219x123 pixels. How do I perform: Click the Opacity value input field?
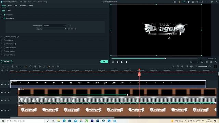coord(70,29)
